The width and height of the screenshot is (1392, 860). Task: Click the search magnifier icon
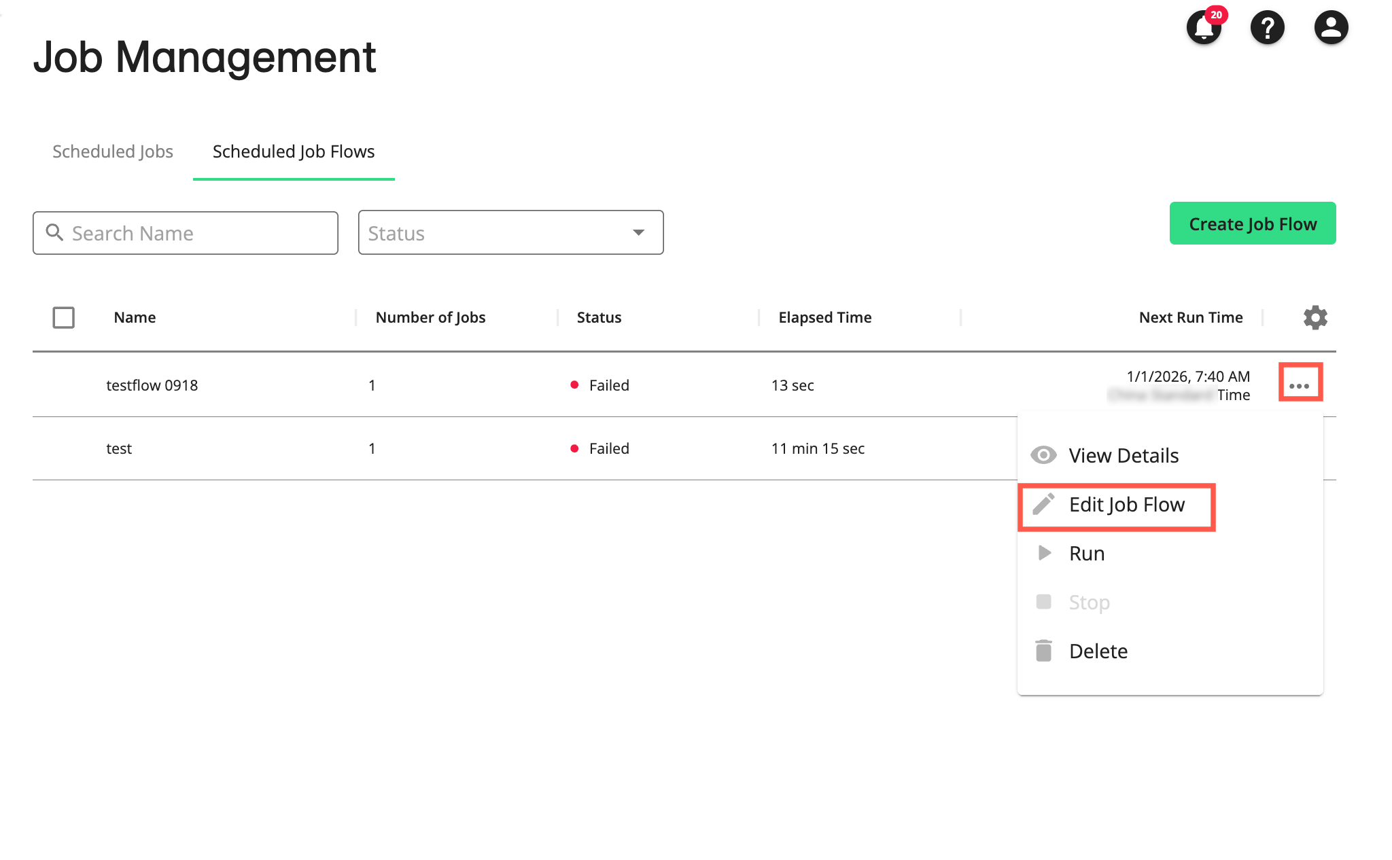[55, 233]
